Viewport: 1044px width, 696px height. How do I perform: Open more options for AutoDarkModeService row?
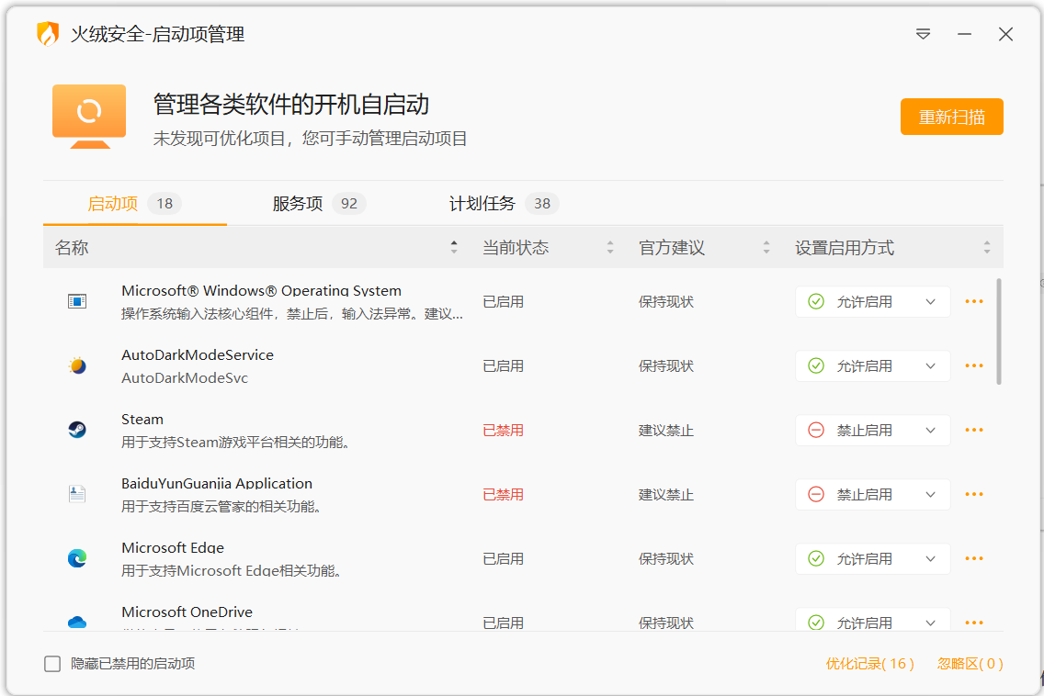pos(974,365)
